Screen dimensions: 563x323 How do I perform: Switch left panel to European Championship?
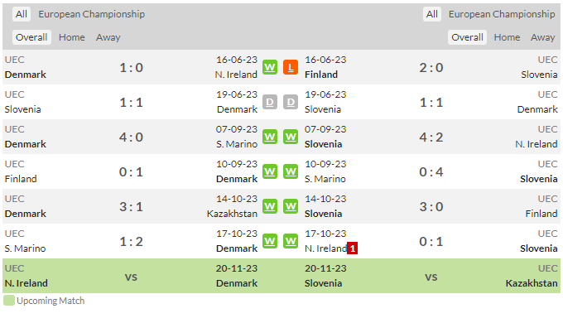[92, 14]
